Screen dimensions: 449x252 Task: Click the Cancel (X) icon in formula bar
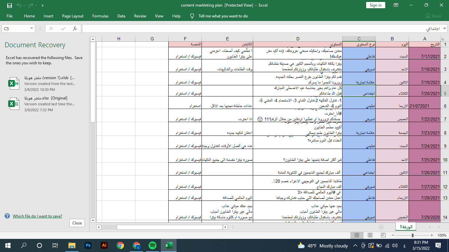pos(51,28)
